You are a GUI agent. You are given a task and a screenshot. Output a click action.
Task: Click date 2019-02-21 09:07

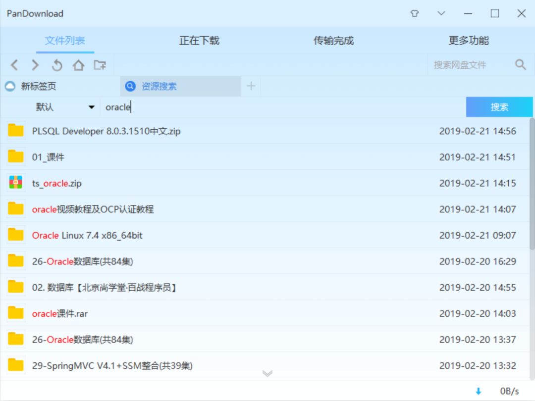pyautogui.click(x=478, y=236)
